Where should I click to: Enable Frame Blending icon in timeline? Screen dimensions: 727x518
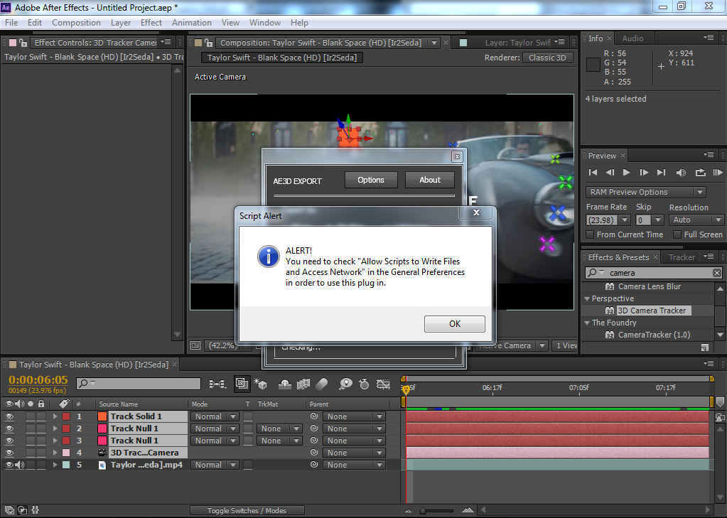[x=303, y=384]
